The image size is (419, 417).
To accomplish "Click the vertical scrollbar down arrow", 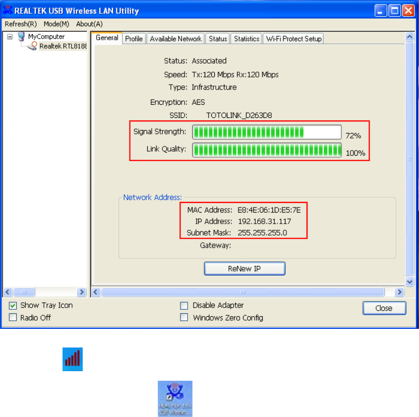I will 409,282.
